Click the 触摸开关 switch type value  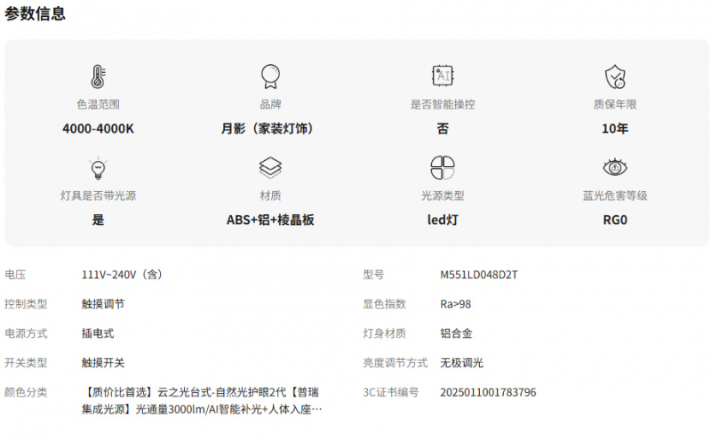point(103,363)
